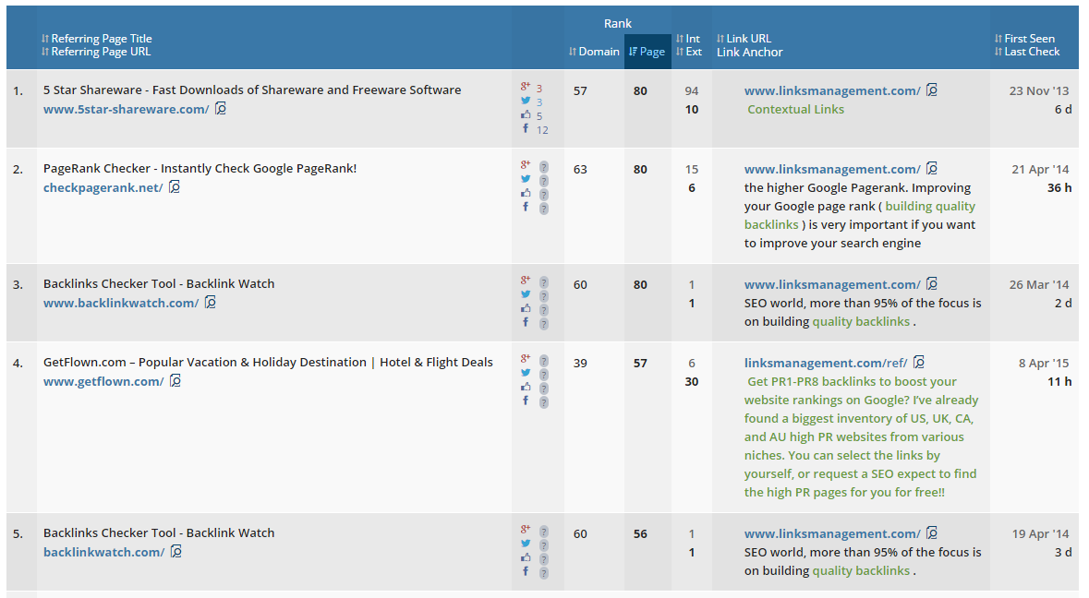This screenshot has width=1089, height=598.
Task: Click magnifier icon next to checkpagerank.net URL
Action: coord(175,186)
